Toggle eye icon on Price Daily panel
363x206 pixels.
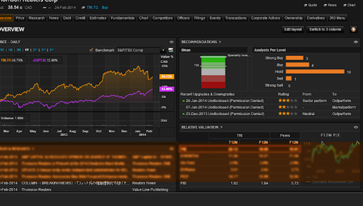pyautogui.click(x=172, y=42)
